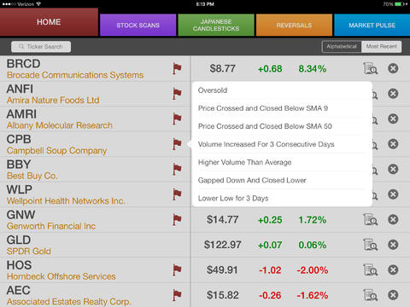Remove BRCD from the watchlist
This screenshot has width=410, height=307.
coord(393,68)
